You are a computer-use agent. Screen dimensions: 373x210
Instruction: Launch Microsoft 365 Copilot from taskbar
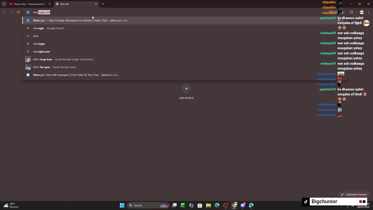click(191, 205)
